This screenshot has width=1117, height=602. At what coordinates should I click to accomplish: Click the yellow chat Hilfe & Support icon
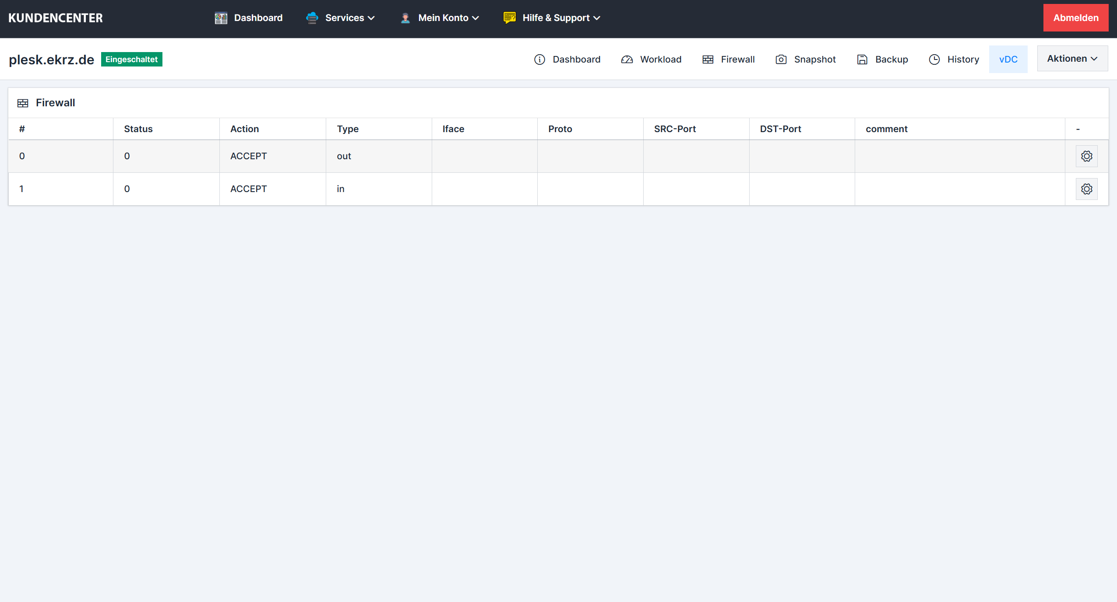pos(509,18)
